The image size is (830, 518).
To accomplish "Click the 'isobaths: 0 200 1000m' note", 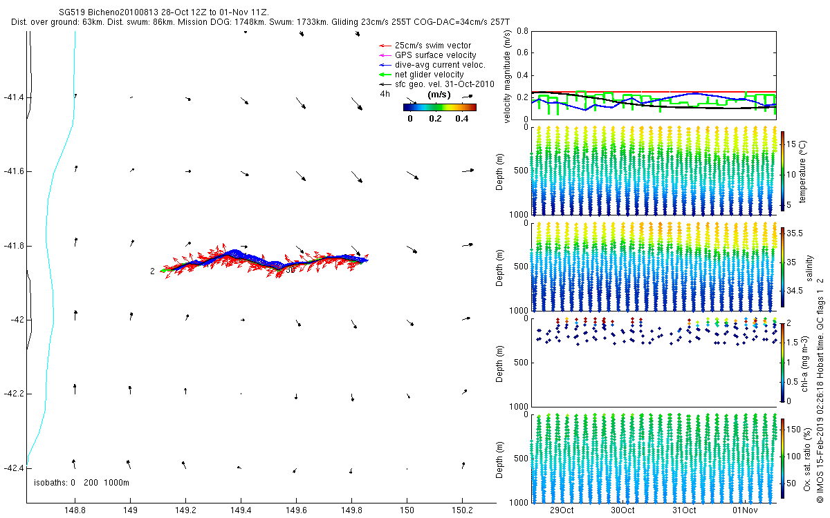I will click(x=82, y=482).
